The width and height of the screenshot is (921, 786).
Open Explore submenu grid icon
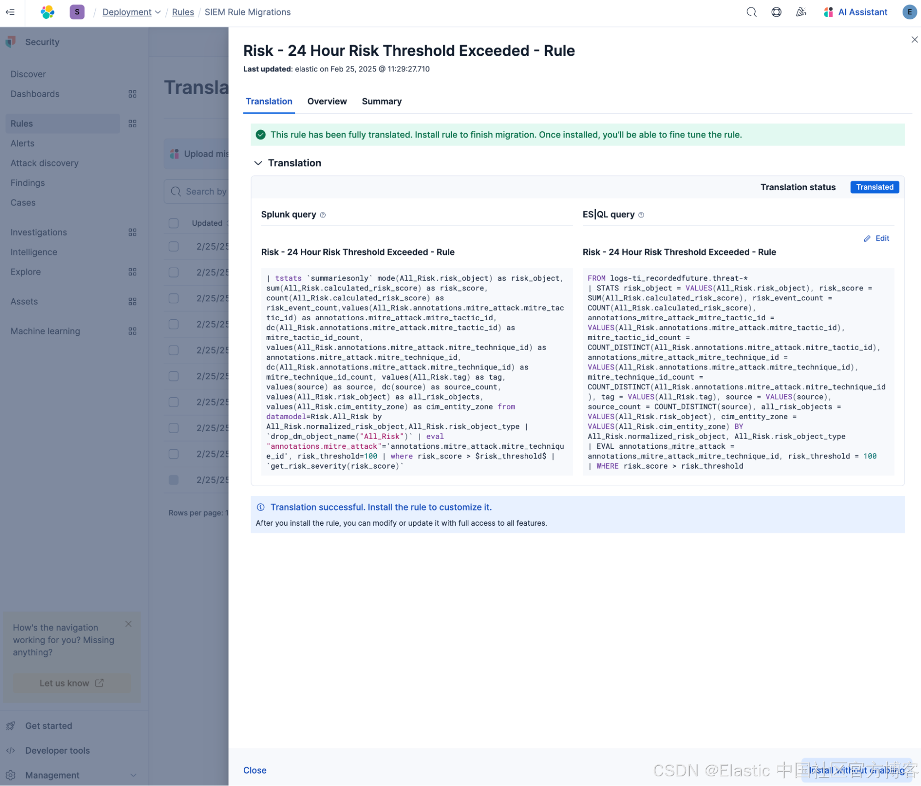click(132, 272)
